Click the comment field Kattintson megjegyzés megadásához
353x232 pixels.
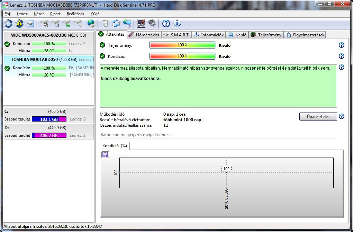click(x=218, y=135)
